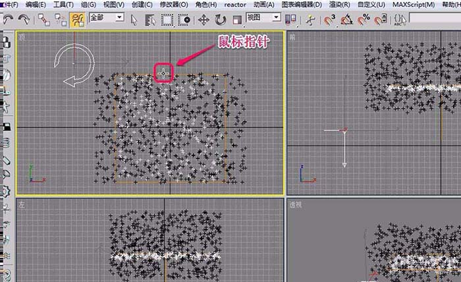Click the 前 viewport label
Viewport: 461px width, 282px height.
pyautogui.click(x=292, y=37)
